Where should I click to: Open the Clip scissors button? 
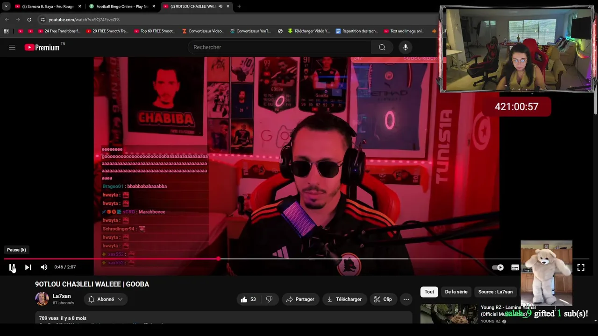383,299
